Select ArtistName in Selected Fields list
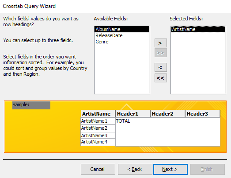231x178 pixels. (198, 29)
